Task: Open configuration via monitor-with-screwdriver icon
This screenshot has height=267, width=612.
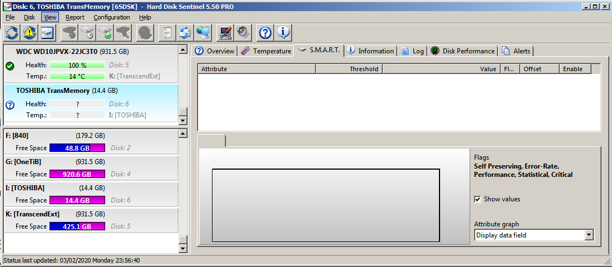Action: pos(225,32)
